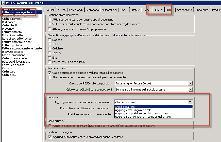This screenshot has height=142, width=221.
Task: Switch to the Categorie tab
Action: [x=93, y=10]
